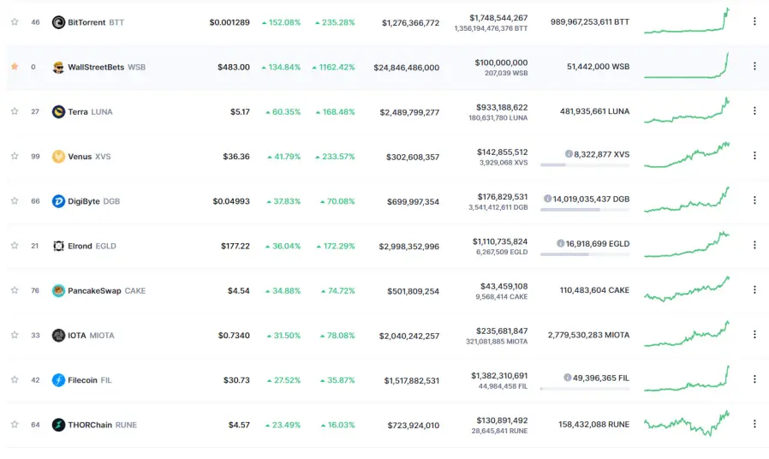769x459 pixels.
Task: Open more options menu for THORChain
Action: (x=754, y=424)
